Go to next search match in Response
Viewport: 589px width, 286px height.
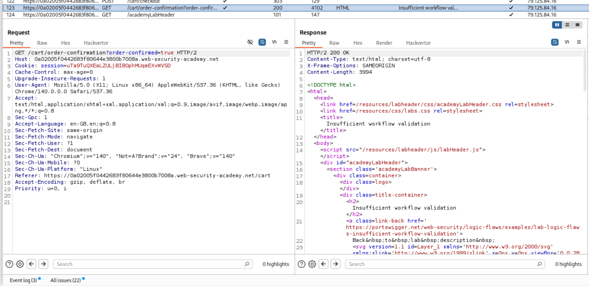click(336, 264)
